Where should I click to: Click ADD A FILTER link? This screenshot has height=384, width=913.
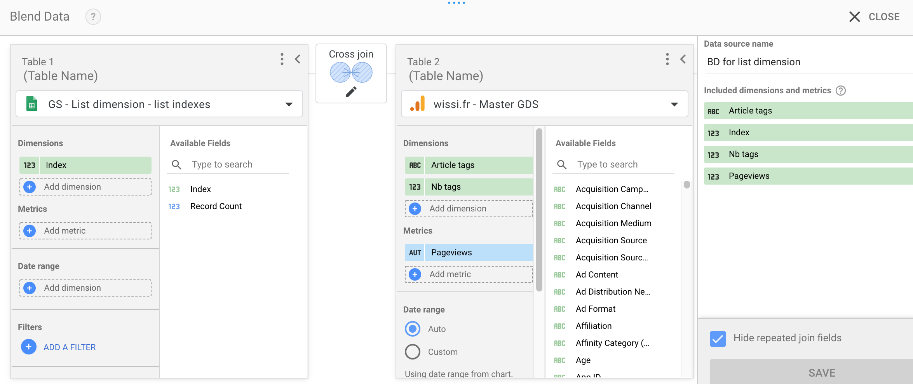(70, 347)
